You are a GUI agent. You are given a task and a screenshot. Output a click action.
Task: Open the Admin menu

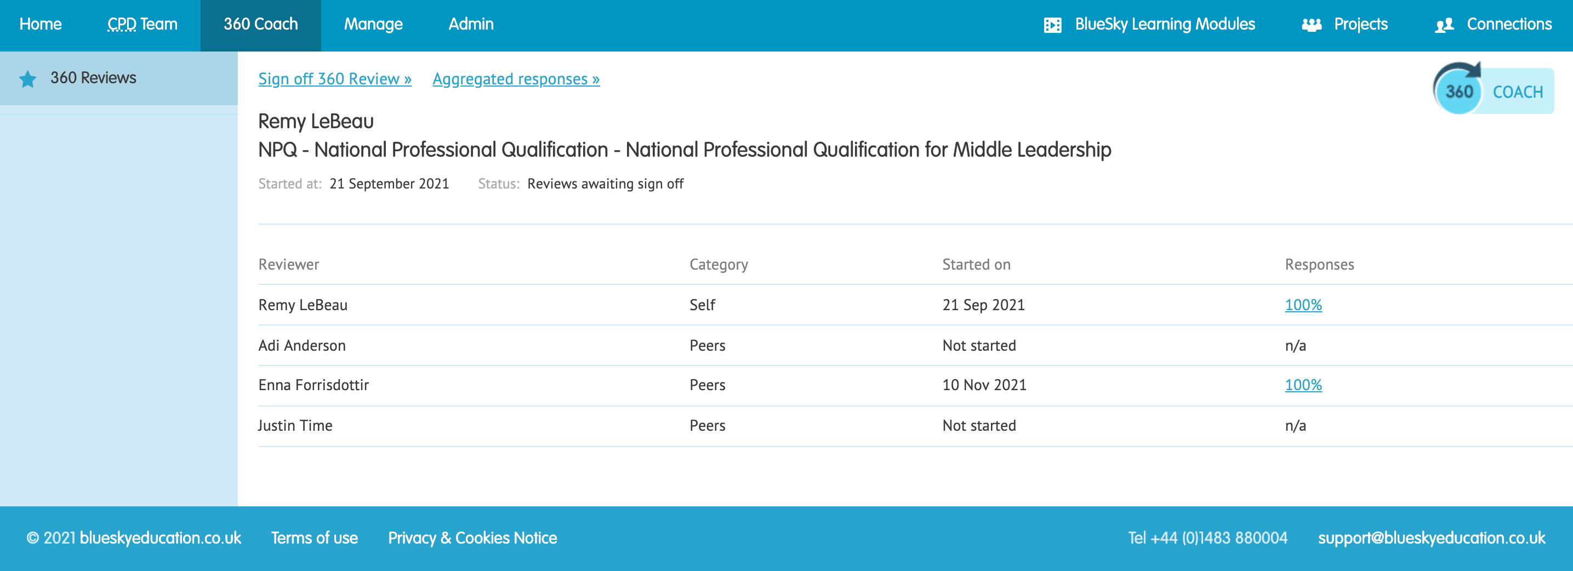(471, 25)
